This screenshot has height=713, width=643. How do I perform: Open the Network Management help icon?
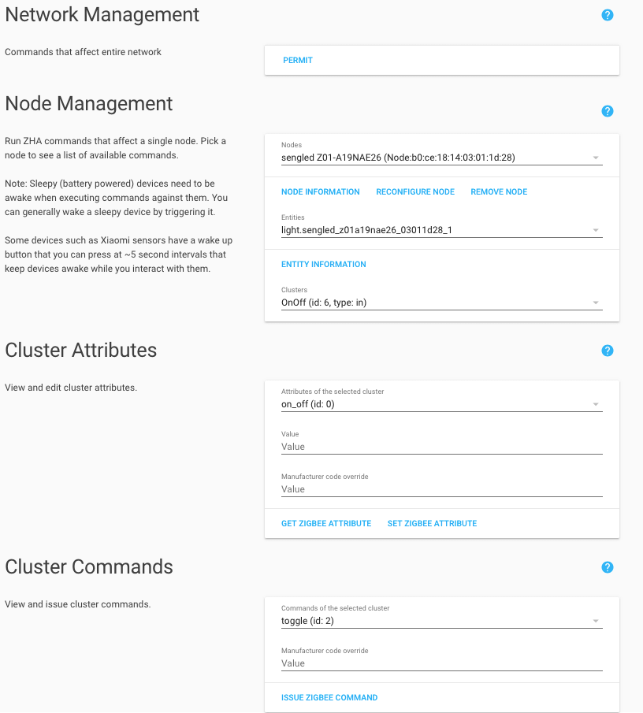tap(607, 14)
